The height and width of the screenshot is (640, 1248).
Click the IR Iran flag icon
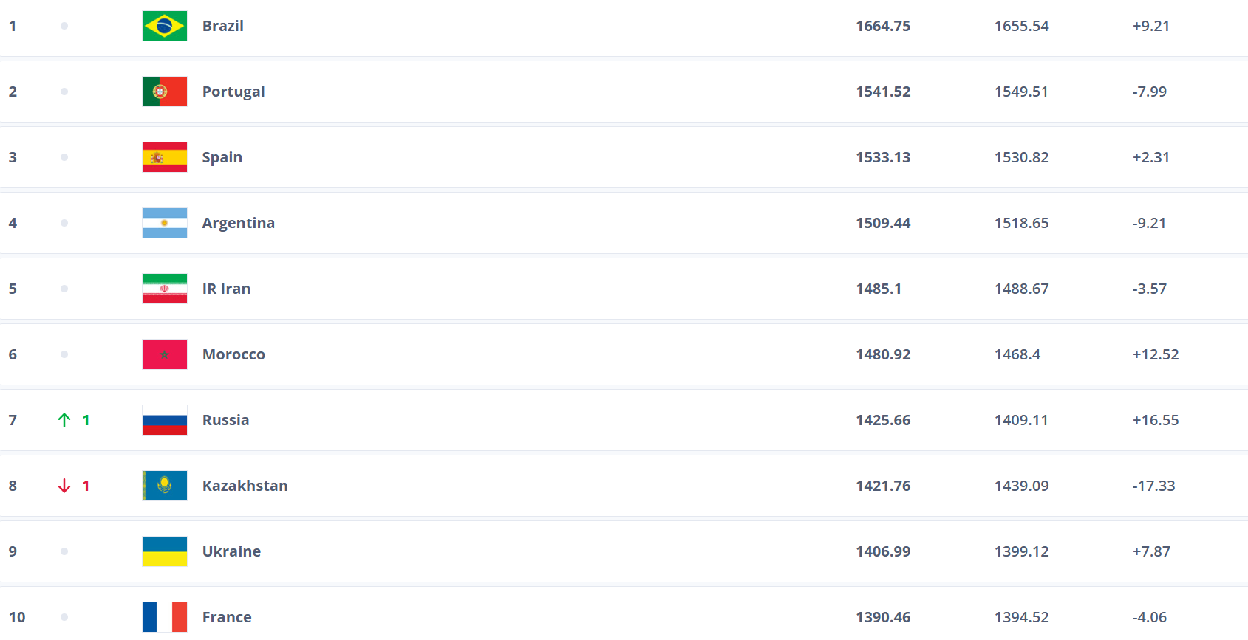click(x=164, y=289)
